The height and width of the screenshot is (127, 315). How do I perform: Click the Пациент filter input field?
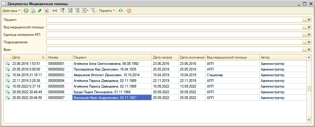pyautogui.click(x=174, y=19)
